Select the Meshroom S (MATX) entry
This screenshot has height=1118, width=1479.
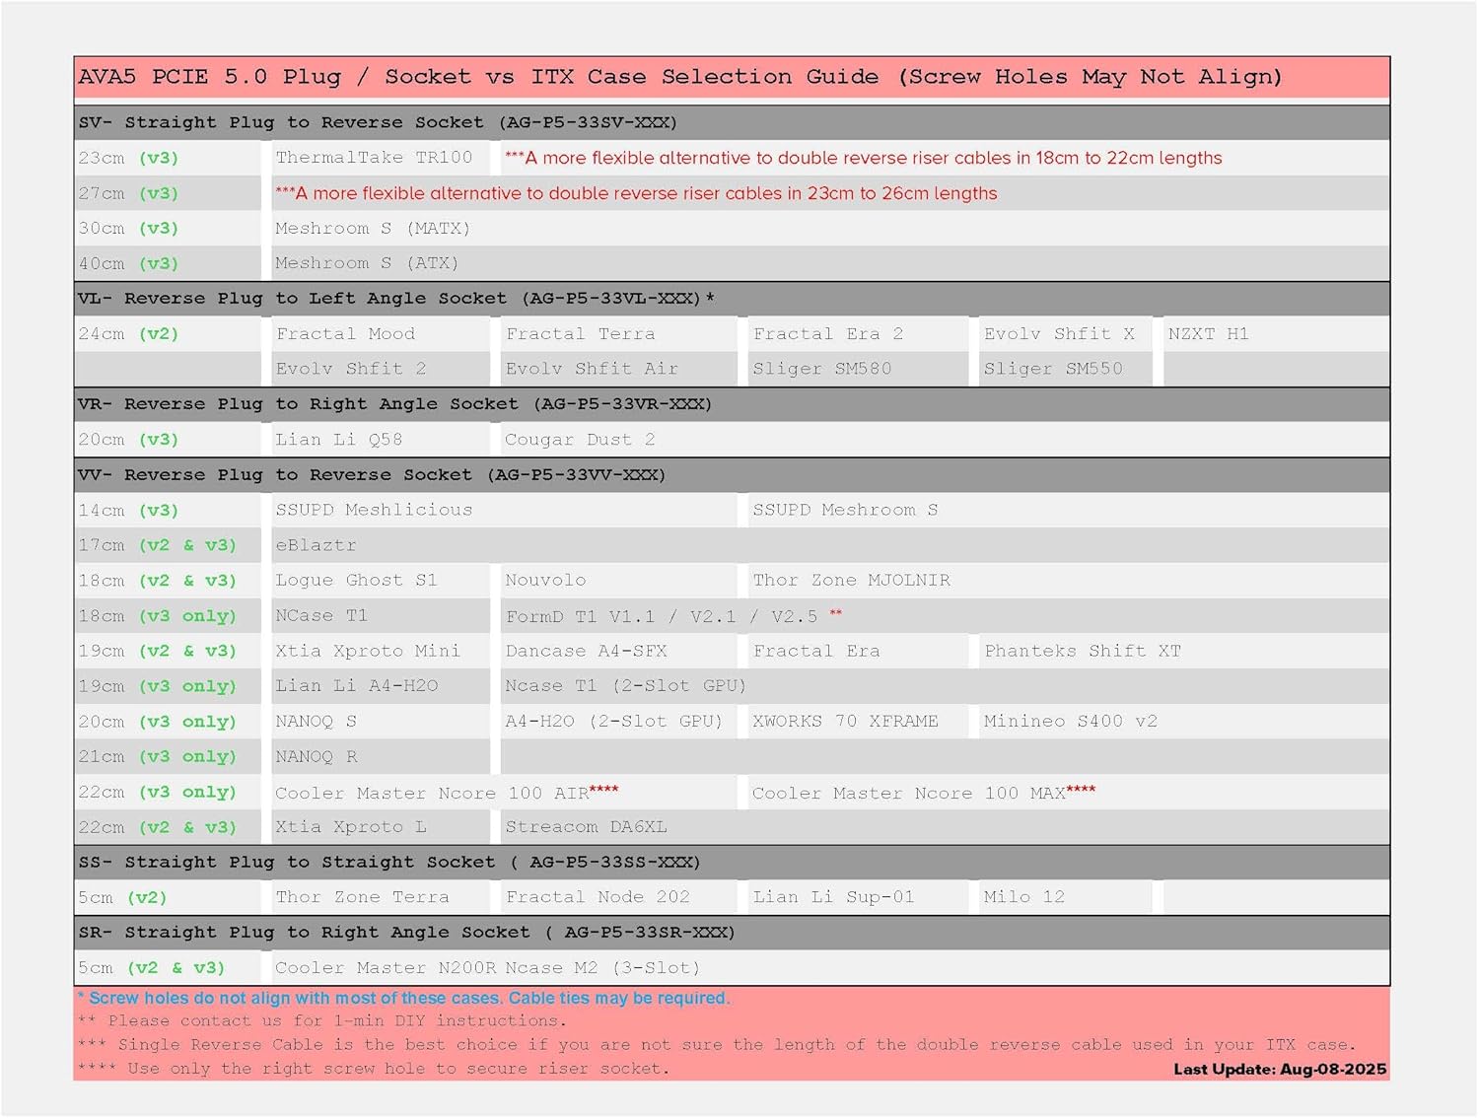click(373, 229)
